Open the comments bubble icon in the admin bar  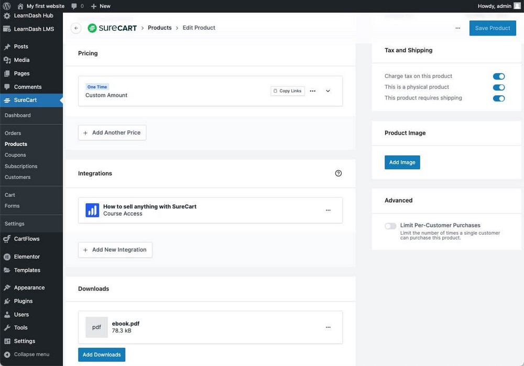click(74, 6)
